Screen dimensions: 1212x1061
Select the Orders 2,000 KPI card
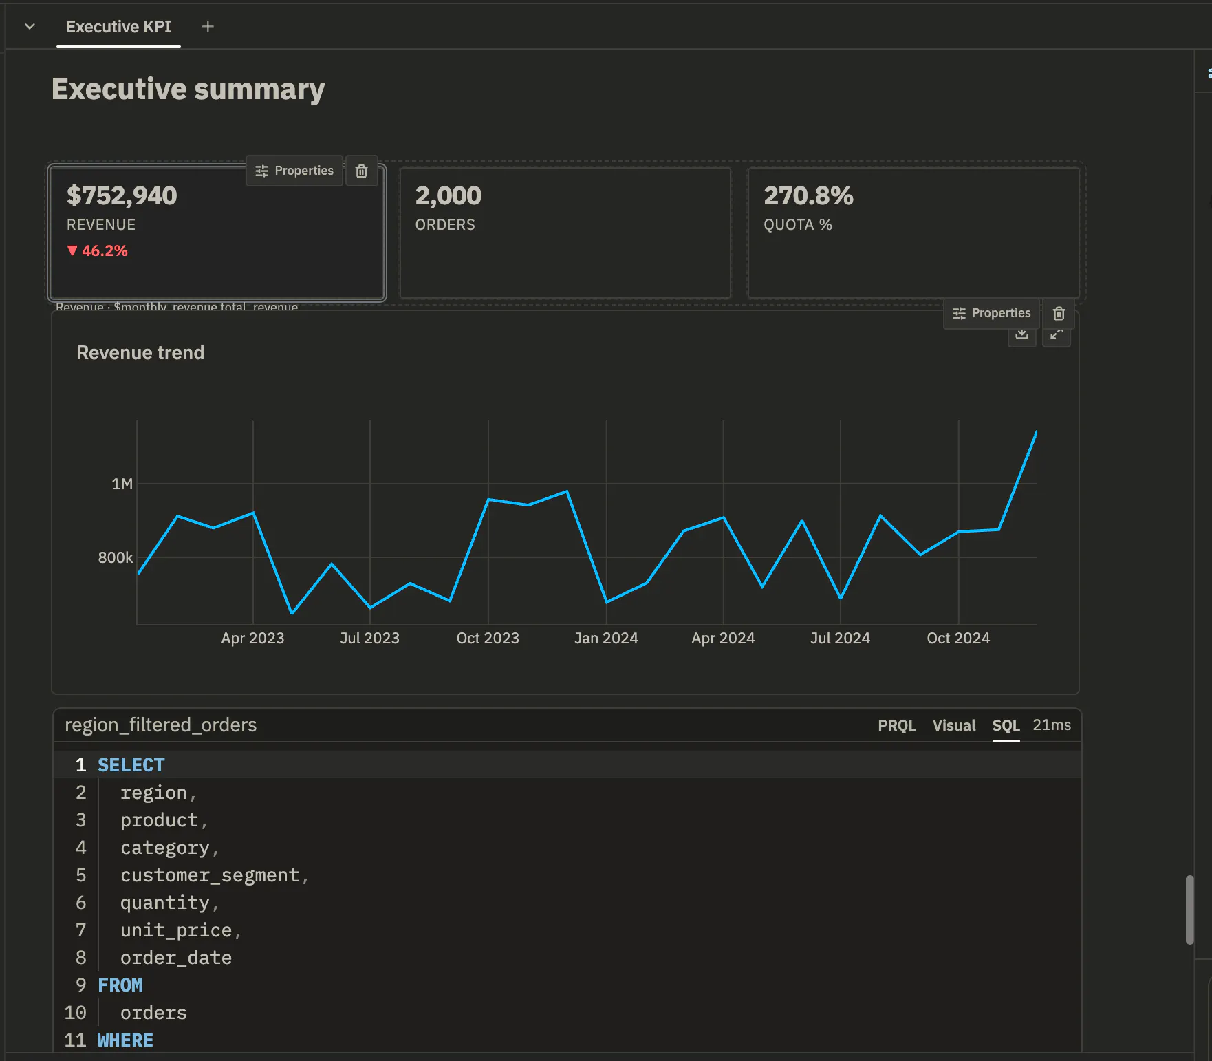click(565, 233)
